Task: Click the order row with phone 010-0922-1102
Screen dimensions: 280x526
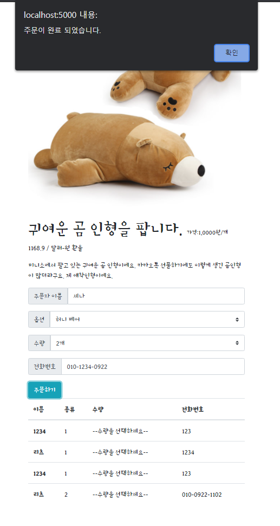Action: tap(136, 495)
